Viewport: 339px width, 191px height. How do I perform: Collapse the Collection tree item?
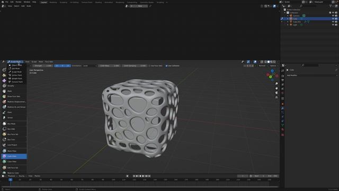(285, 13)
